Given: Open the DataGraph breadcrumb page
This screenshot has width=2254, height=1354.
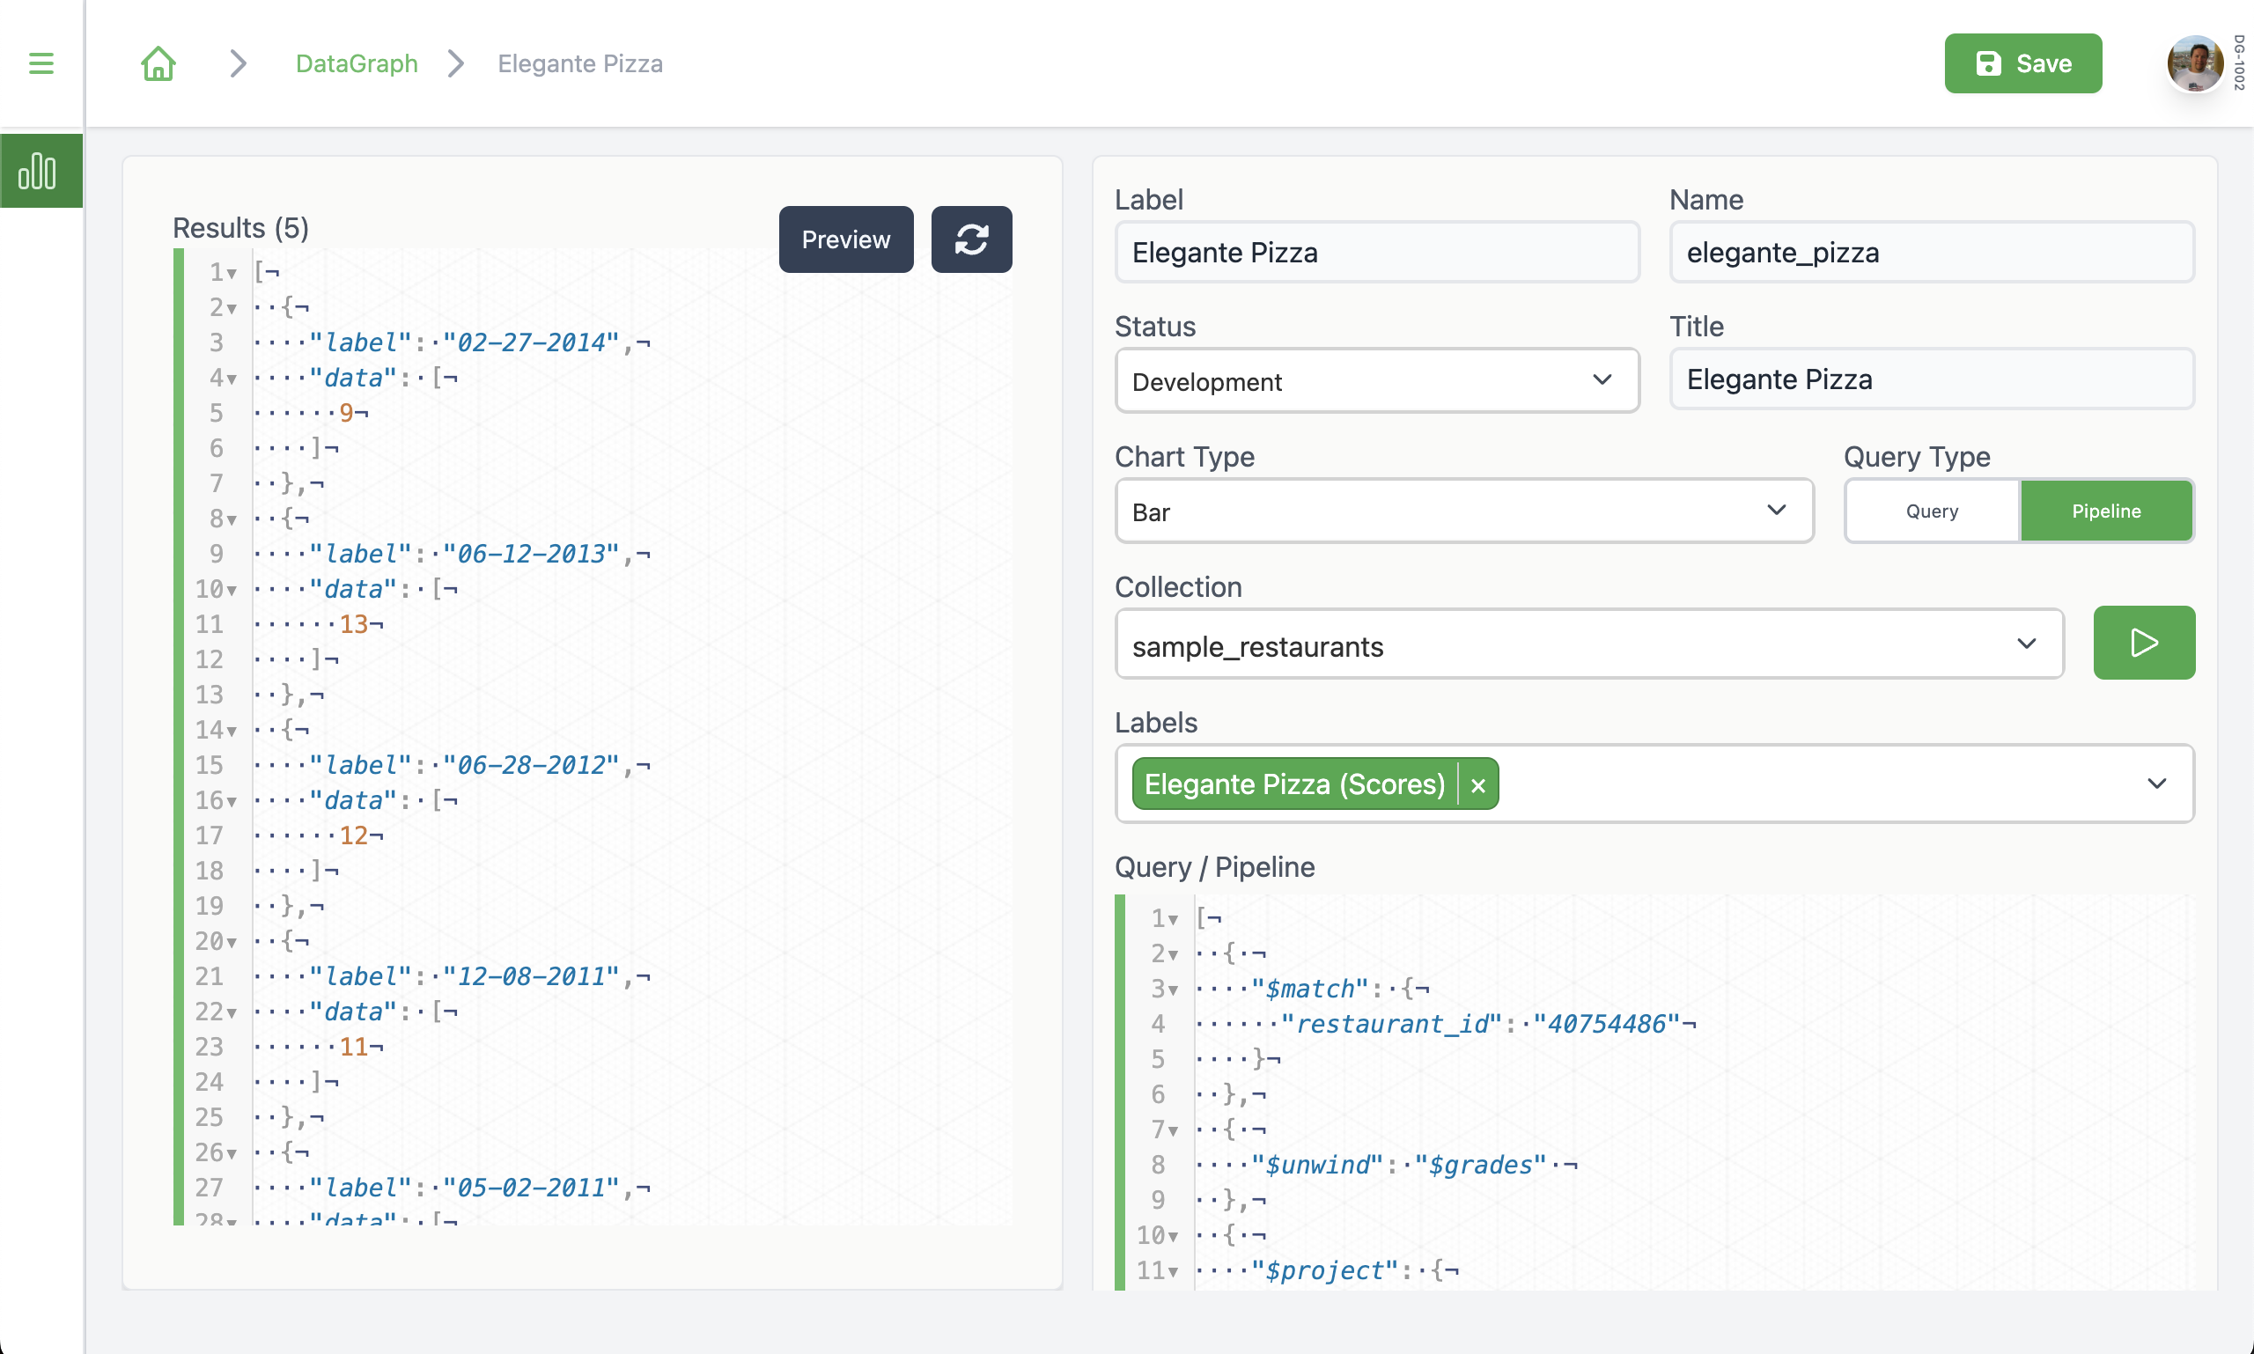Looking at the screenshot, I should 356,63.
